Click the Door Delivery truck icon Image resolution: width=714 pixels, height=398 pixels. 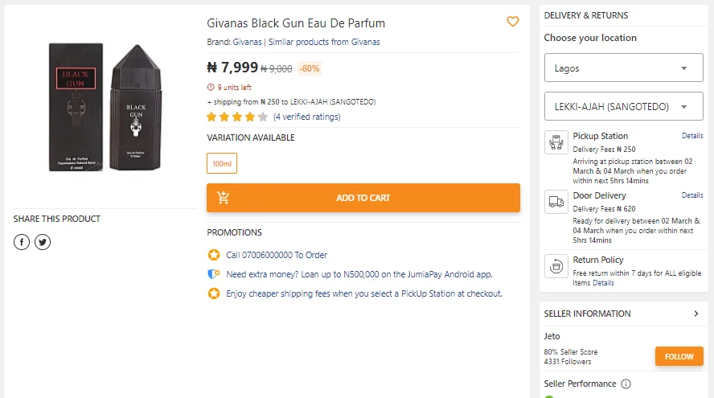556,202
